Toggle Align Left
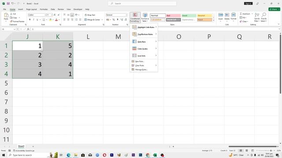Image resolution: width=282 pixels, height=158 pixels. point(64,19)
